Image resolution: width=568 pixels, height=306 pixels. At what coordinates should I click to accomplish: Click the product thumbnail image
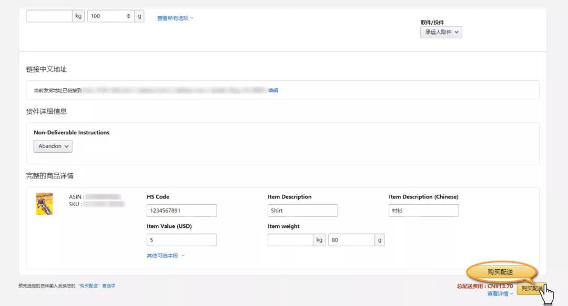(44, 204)
